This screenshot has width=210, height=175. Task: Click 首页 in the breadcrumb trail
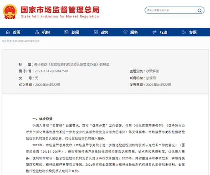tap(15, 41)
